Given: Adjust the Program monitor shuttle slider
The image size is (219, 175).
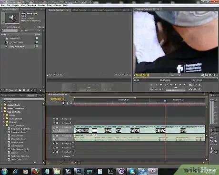Looking at the screenshot, I should pos(176,87).
